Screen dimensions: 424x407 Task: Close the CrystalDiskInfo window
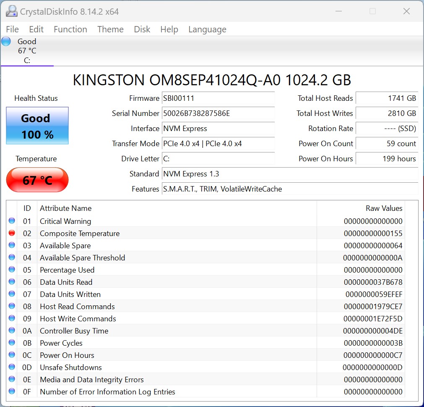pos(406,11)
